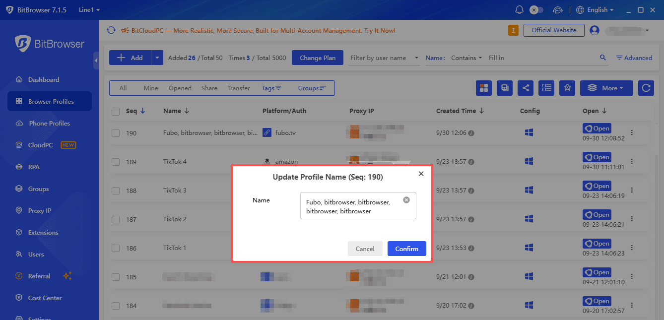
Task: Click the fubo.tv platform link icon
Action: click(267, 133)
